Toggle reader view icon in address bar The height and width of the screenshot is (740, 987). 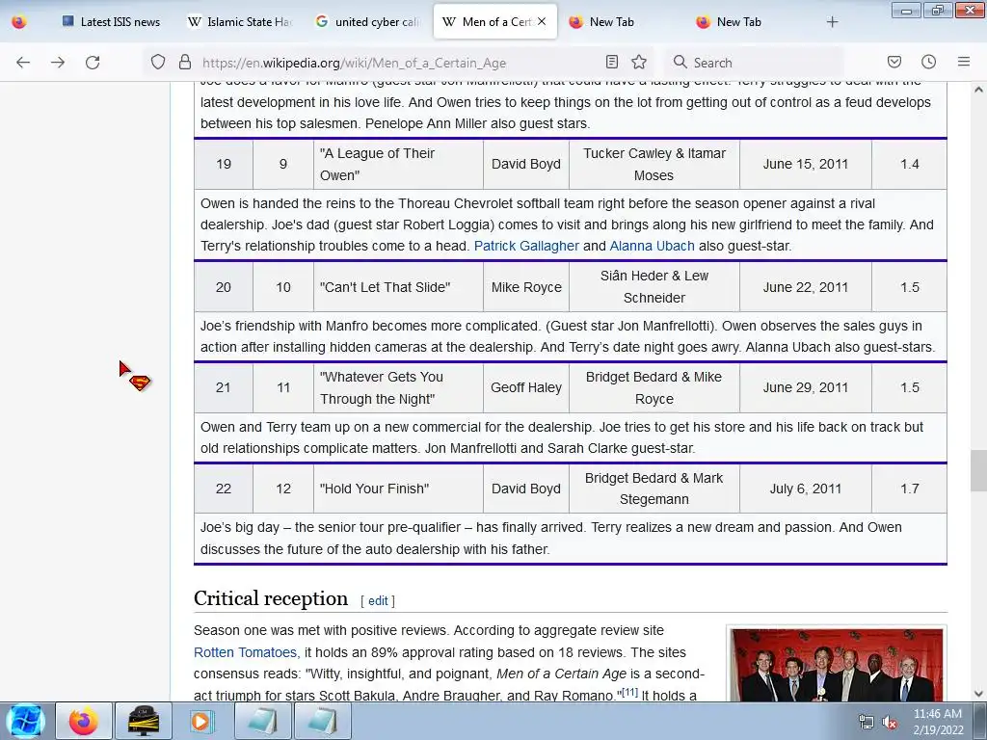(x=611, y=62)
